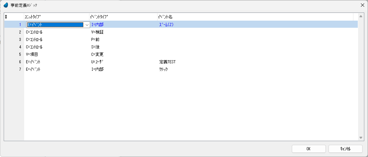This screenshot has width=368, height=157.
Task: Select row number 4 in the # column
Action: [x=20, y=47]
